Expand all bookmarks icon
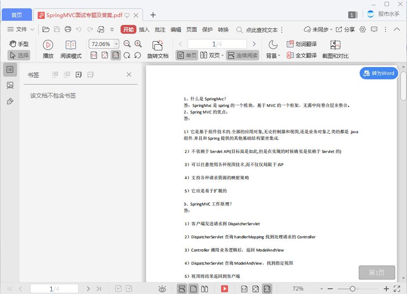Screen dimensions: 407x294 [55, 74]
